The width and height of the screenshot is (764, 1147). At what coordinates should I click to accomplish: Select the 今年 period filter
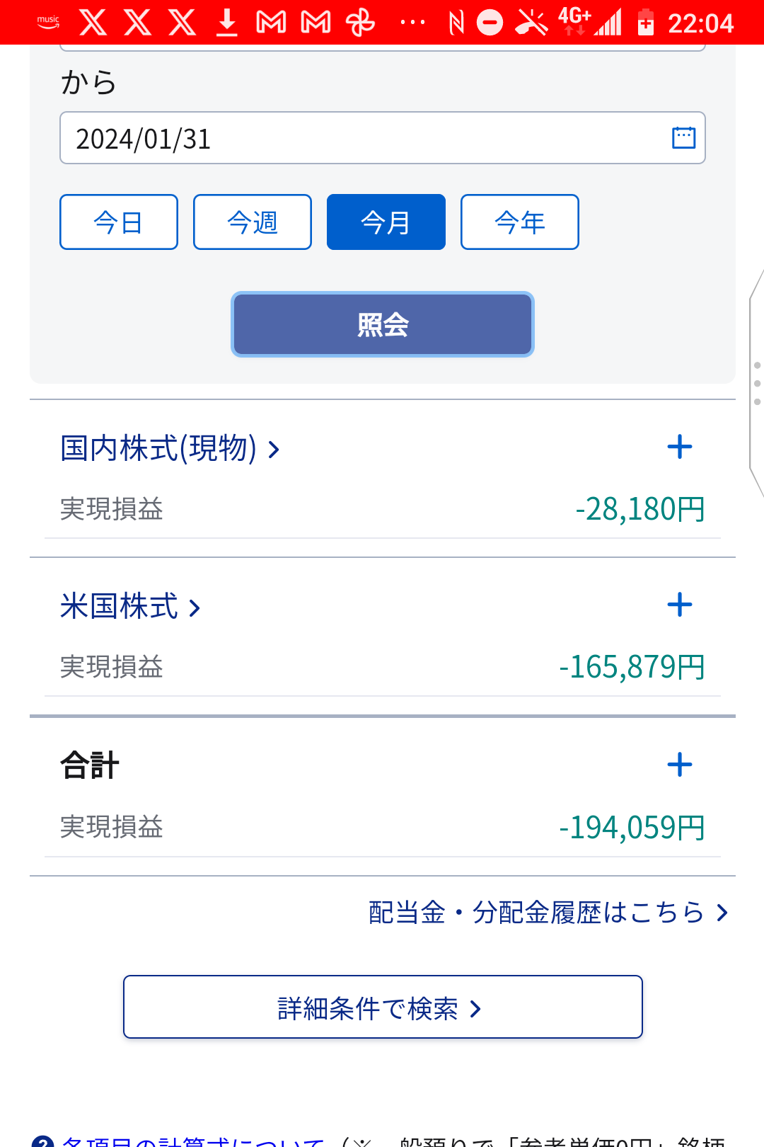520,222
